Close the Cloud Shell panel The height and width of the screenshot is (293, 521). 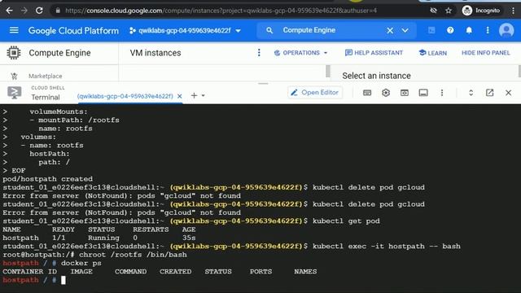508,93
